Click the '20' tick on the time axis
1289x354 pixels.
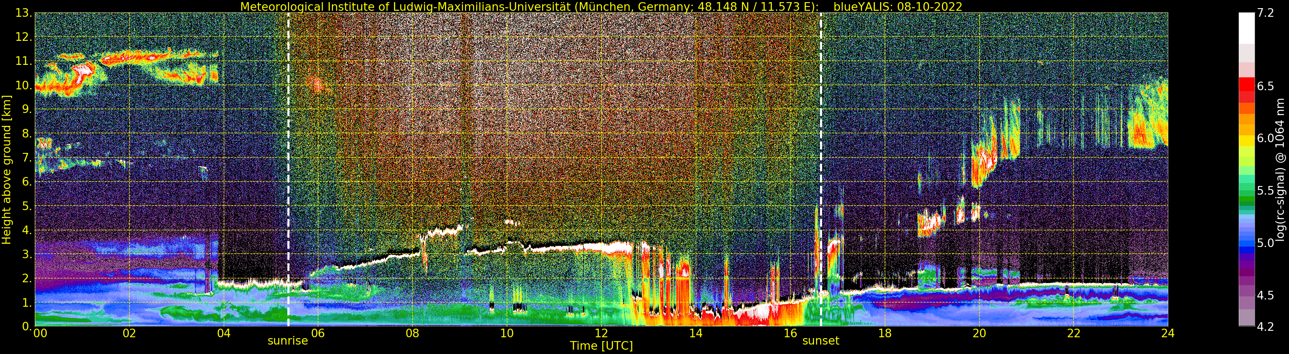979,333
